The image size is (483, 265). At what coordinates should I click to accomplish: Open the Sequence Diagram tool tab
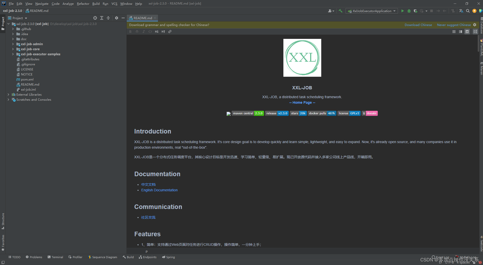point(102,257)
